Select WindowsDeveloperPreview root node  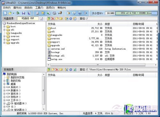tap(21, 23)
